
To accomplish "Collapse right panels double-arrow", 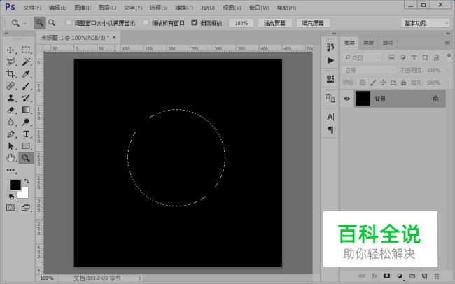I will (x=448, y=34).
